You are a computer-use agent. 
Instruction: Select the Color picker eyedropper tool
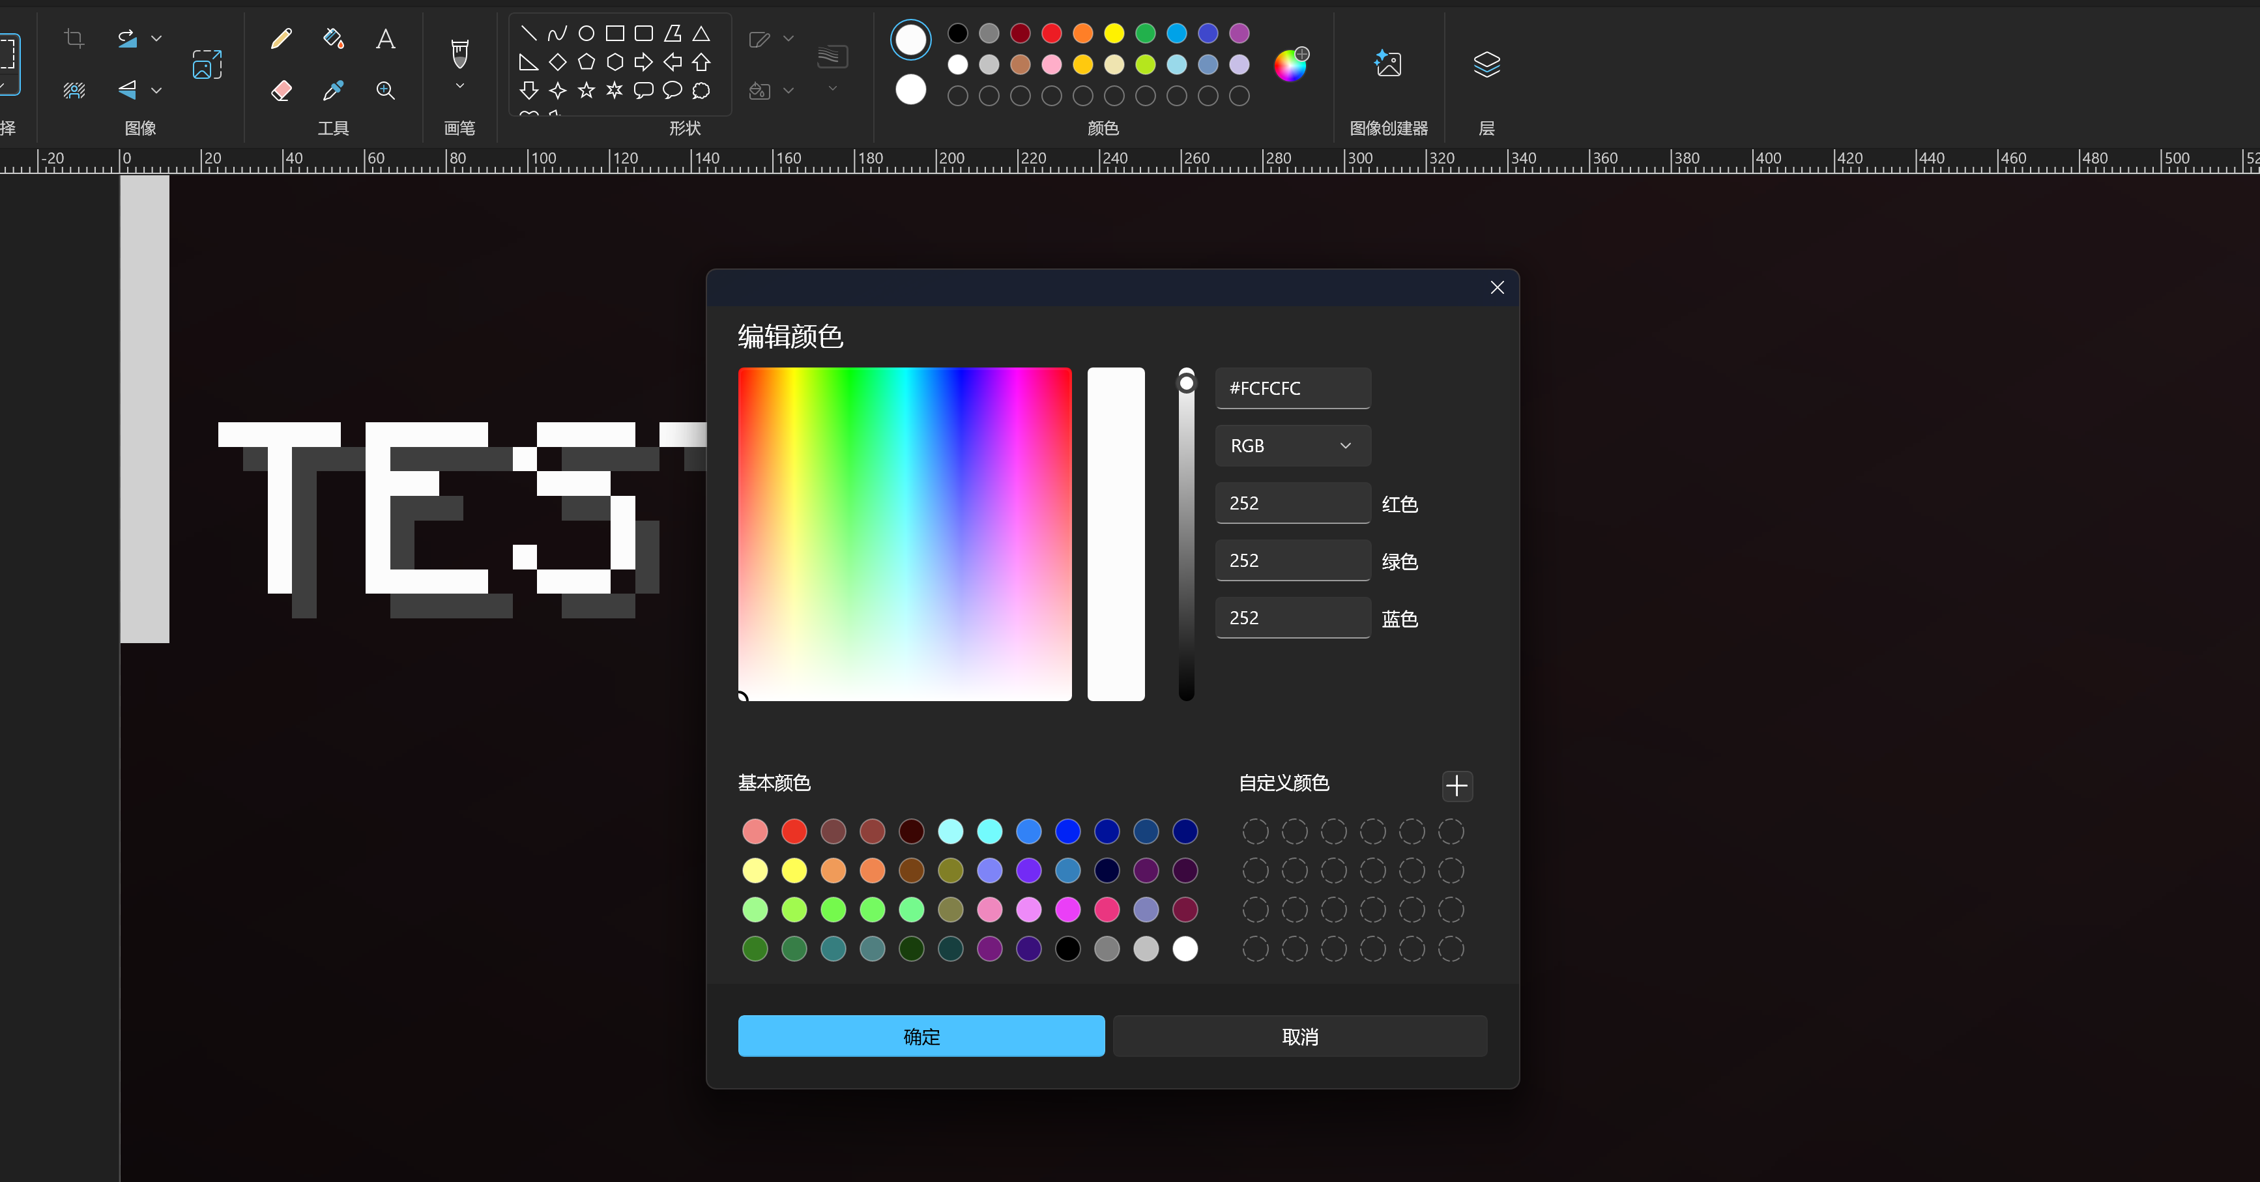point(332,91)
